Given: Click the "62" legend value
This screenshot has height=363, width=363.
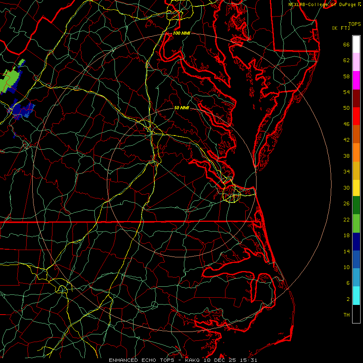Looking at the screenshot, I should pos(346,60).
